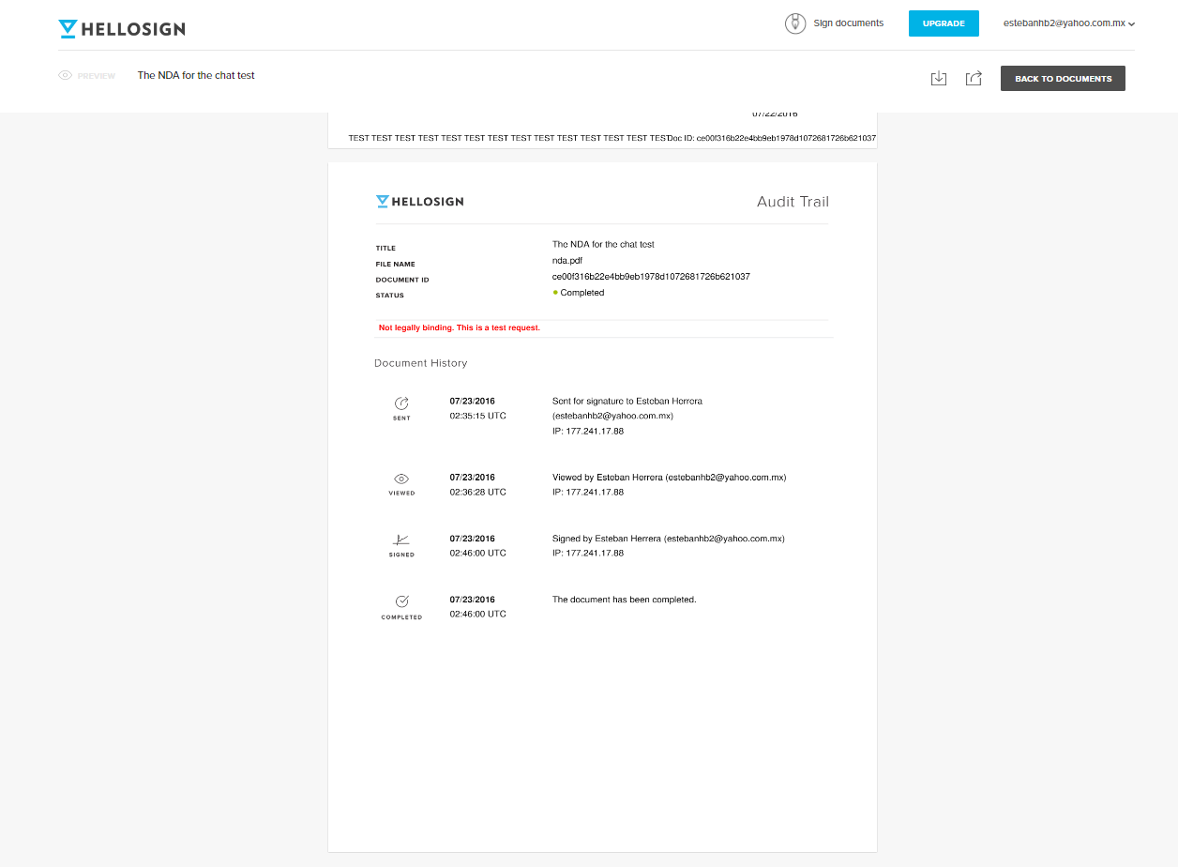Click the UPGRADE button
1178x867 pixels.
(x=944, y=23)
